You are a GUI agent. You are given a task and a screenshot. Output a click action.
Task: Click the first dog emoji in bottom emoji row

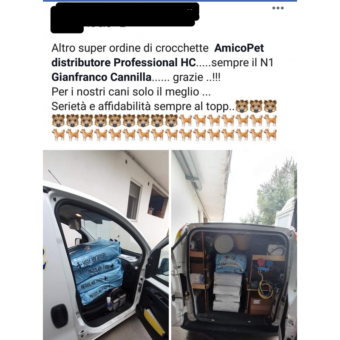tap(58, 135)
